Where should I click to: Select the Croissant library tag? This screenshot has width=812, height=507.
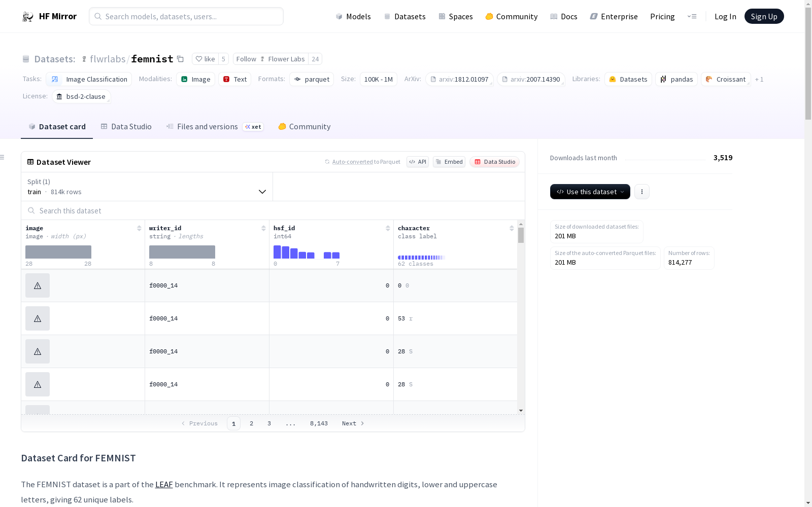pos(726,79)
